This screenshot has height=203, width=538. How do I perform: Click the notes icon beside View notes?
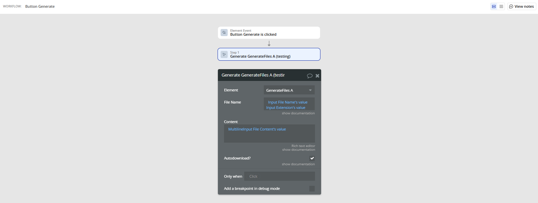click(511, 6)
